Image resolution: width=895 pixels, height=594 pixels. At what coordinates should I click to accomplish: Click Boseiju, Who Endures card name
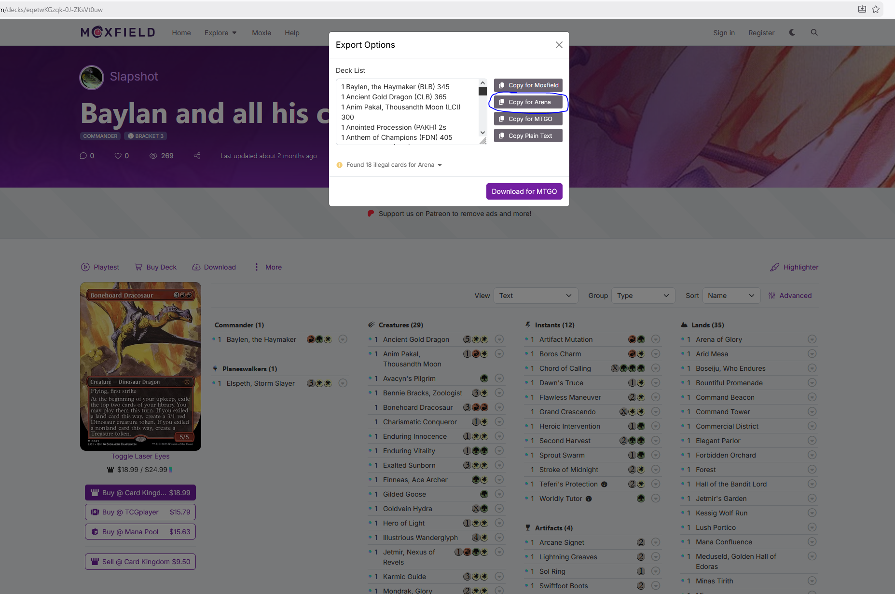[x=730, y=368]
